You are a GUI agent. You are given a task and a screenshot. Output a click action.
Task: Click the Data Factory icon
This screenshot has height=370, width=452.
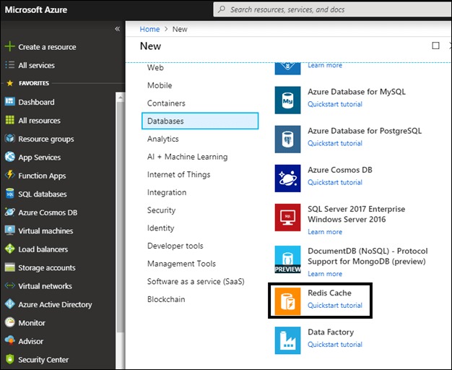287,340
